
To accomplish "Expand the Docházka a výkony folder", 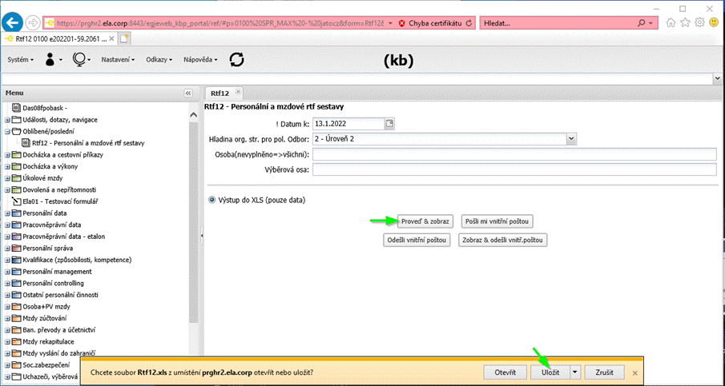I will tap(8, 165).
